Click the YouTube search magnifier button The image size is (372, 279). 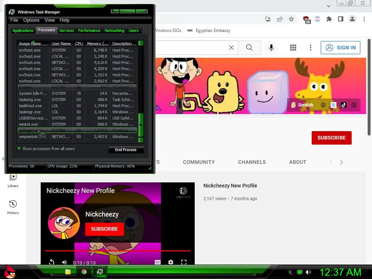click(249, 48)
